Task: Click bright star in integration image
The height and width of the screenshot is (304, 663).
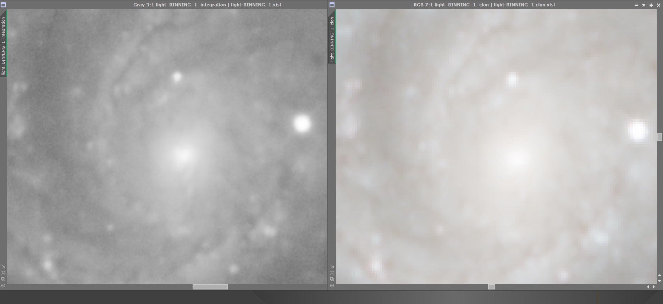Action: 302,124
